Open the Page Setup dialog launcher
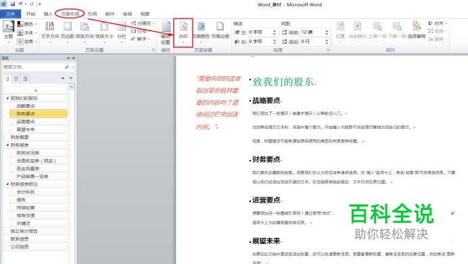Screen dimensions: 468x264 point(154,50)
